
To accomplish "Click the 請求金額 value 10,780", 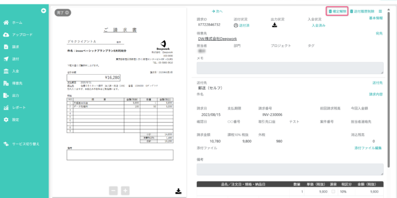I will (216, 141).
